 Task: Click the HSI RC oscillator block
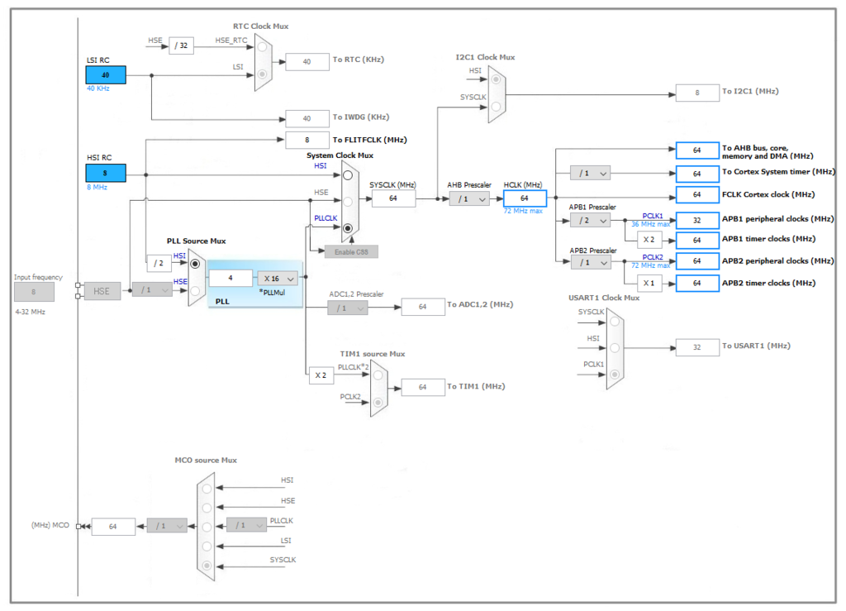(105, 174)
